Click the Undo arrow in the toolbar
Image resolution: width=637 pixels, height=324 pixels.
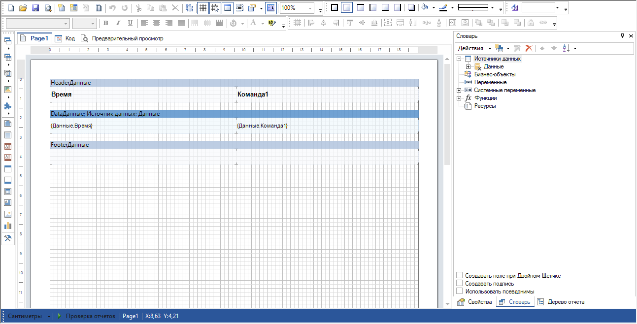[112, 8]
